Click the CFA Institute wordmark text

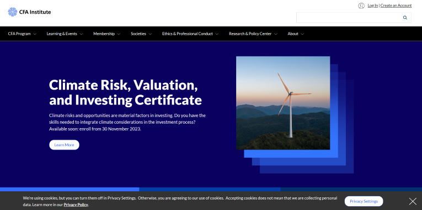pos(35,12)
